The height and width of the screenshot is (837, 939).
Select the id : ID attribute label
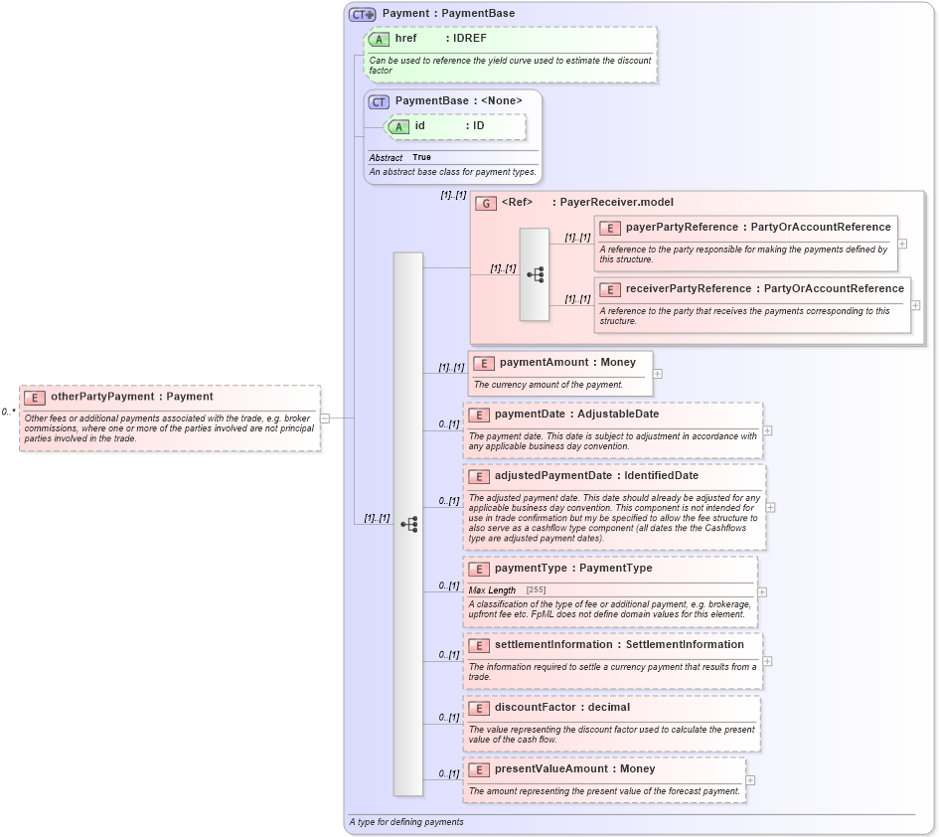(449, 126)
